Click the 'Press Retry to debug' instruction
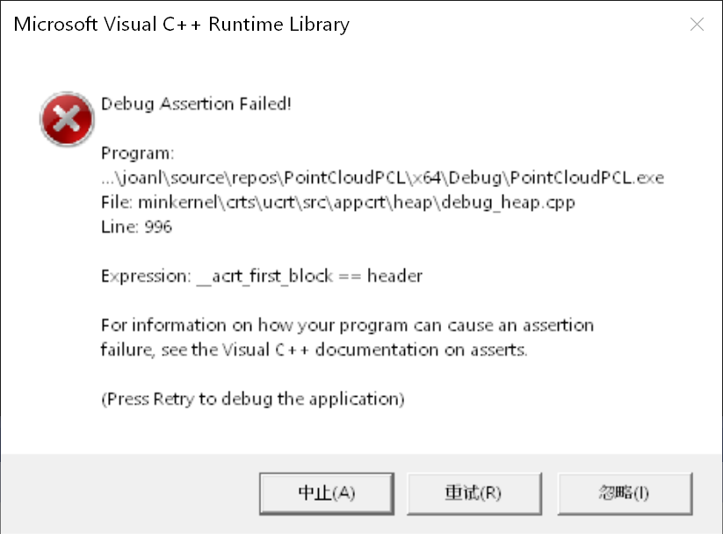 pos(251,399)
